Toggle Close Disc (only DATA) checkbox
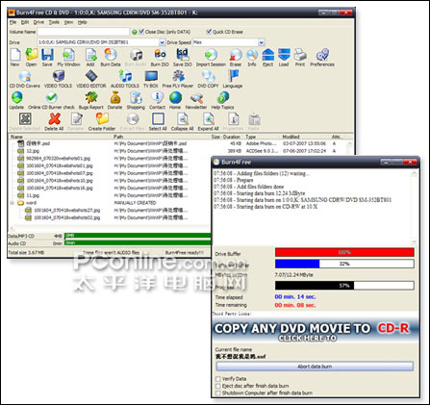This screenshot has height=405, width=430. coord(141,32)
